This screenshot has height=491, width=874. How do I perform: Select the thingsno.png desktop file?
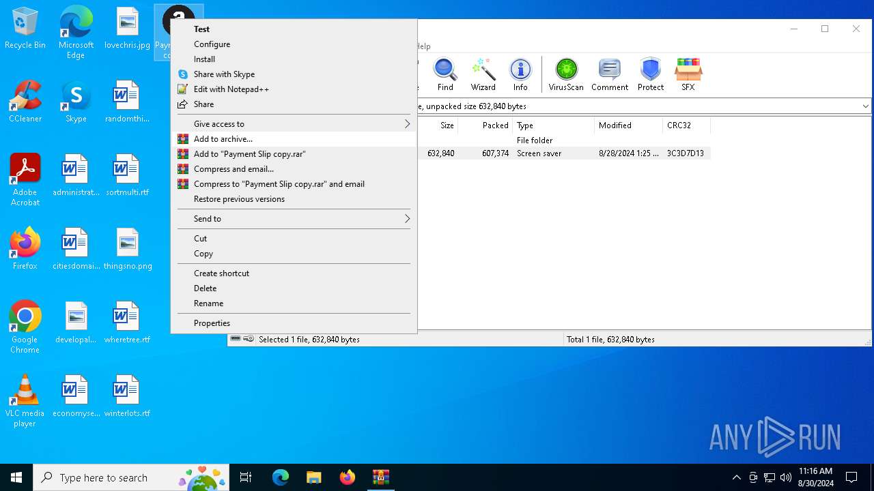127,249
